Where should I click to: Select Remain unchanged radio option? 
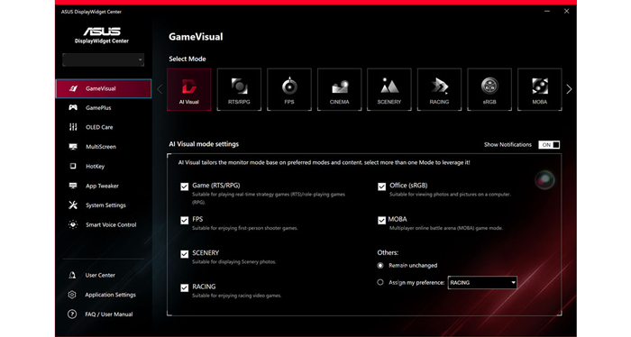(x=380, y=266)
